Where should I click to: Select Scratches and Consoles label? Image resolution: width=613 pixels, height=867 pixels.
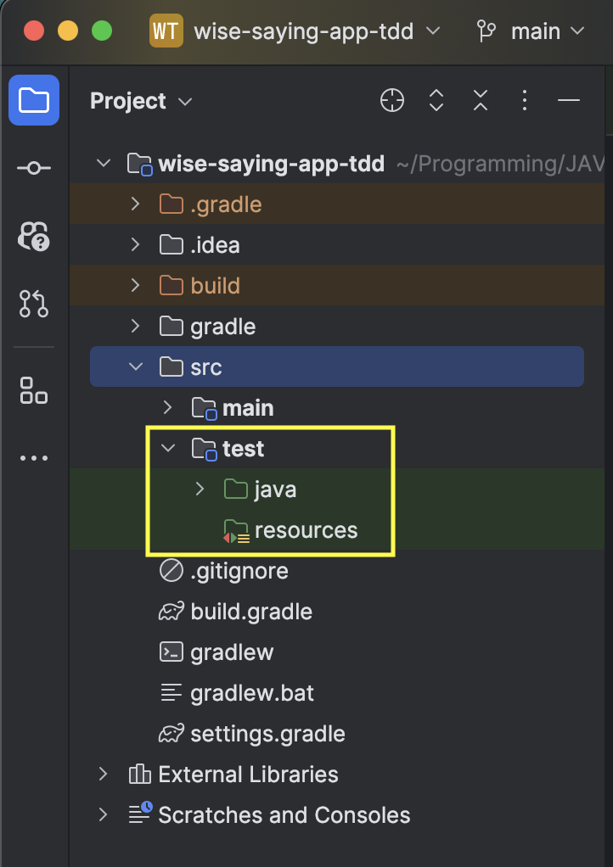tap(284, 815)
